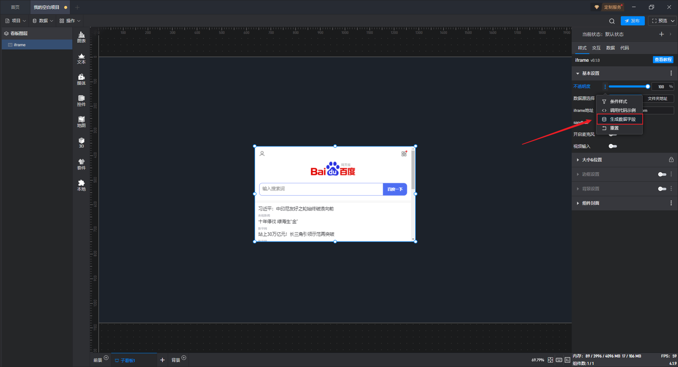678x367 pixels.
Task: Toggle the 视频输入 switch
Action: (613, 146)
